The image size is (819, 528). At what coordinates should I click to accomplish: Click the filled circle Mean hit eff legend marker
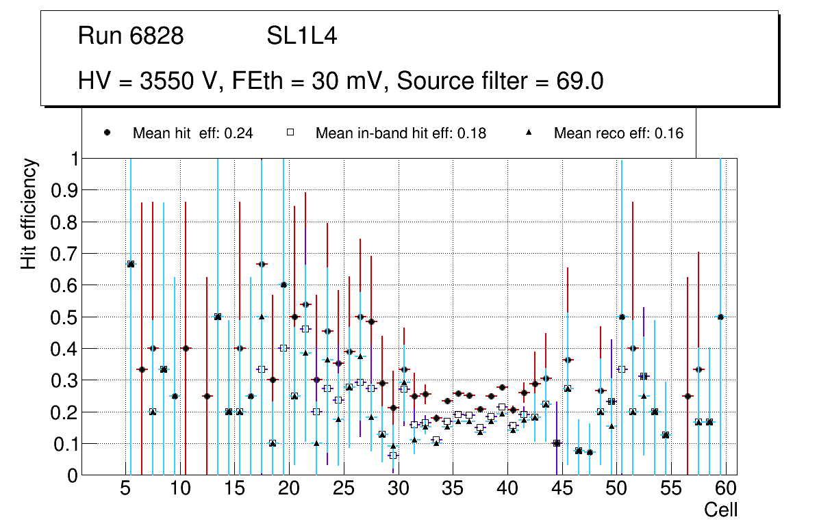point(108,133)
